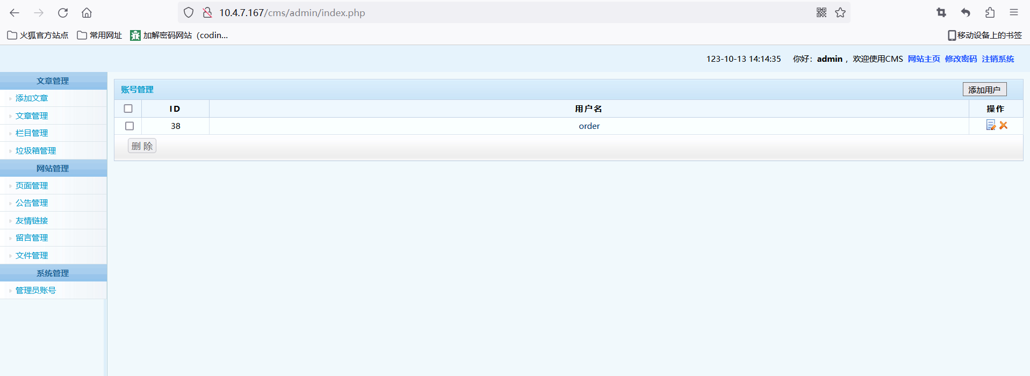Open 移动设备上的书签 folder
The width and height of the screenshot is (1030, 376).
click(x=984, y=35)
